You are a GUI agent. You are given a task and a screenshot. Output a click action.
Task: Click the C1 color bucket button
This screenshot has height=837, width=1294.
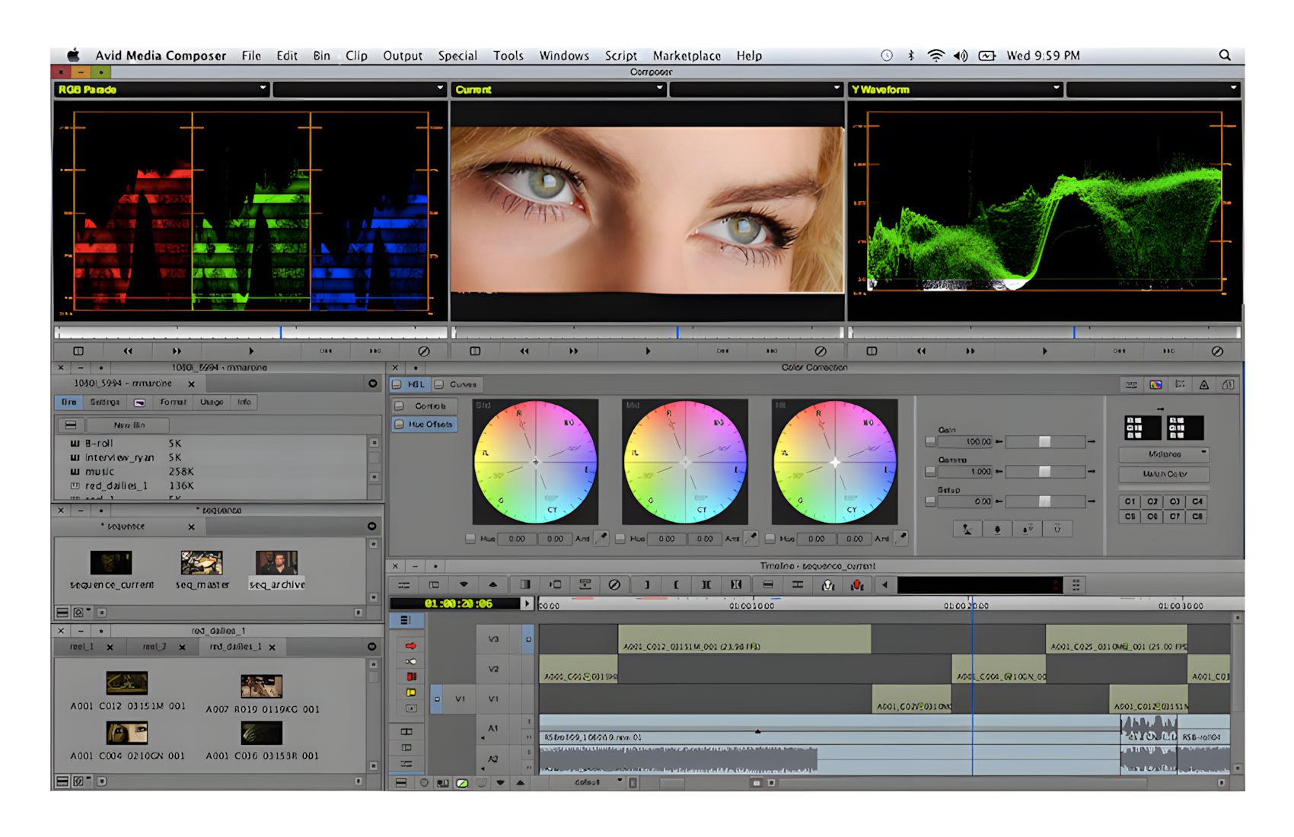point(1130,501)
